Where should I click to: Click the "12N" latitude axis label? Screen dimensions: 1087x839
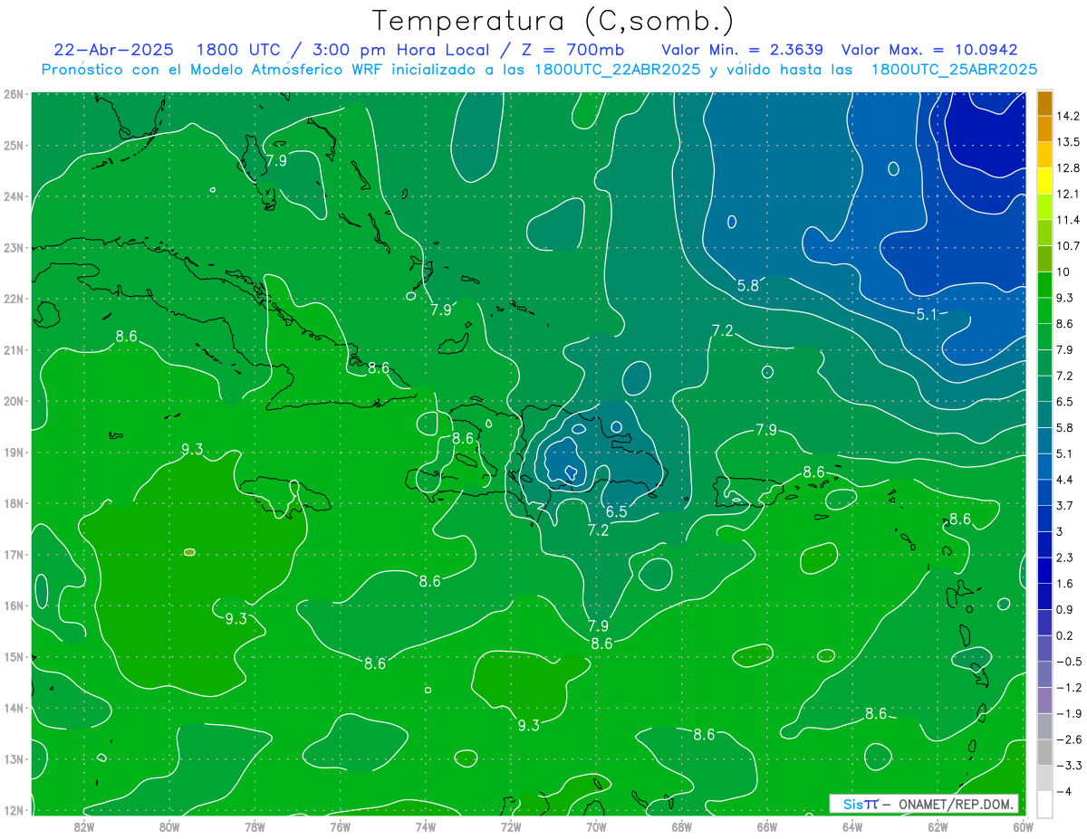click(x=14, y=811)
